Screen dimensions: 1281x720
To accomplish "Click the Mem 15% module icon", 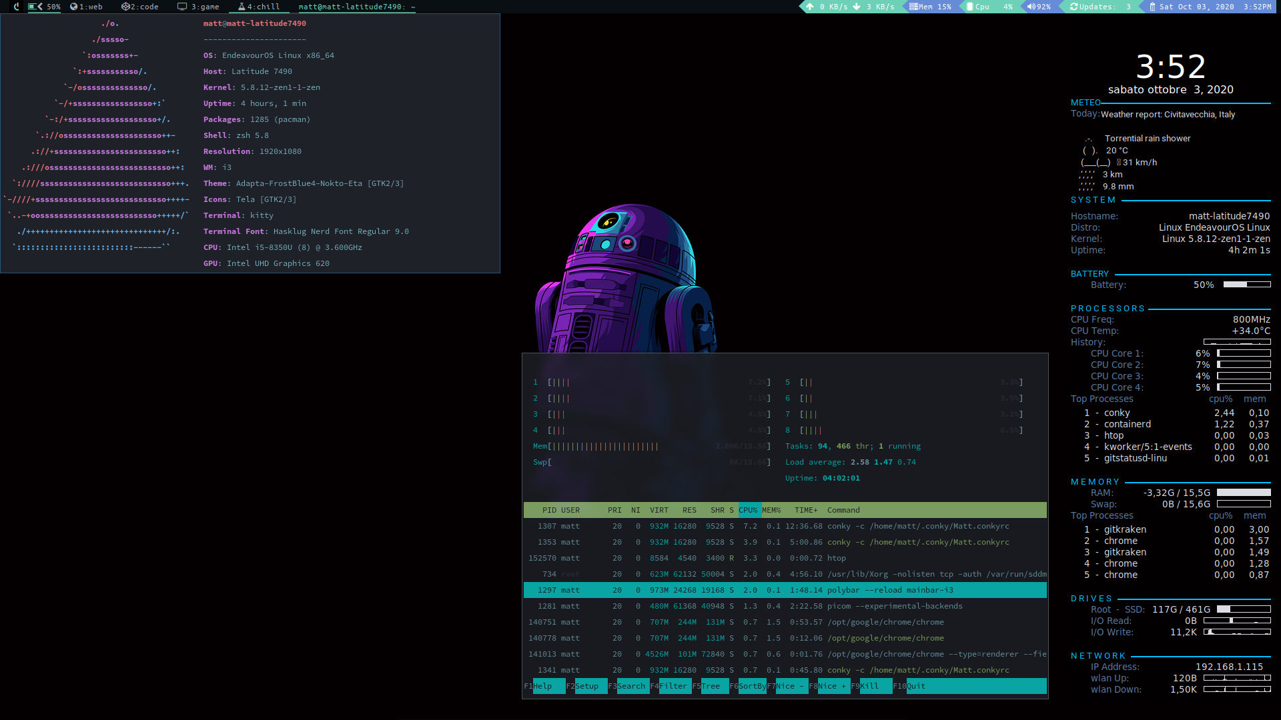I will tap(913, 7).
